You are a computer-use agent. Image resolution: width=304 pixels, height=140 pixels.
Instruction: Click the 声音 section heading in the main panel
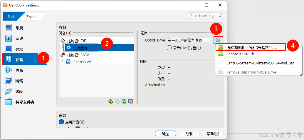tap(63, 116)
